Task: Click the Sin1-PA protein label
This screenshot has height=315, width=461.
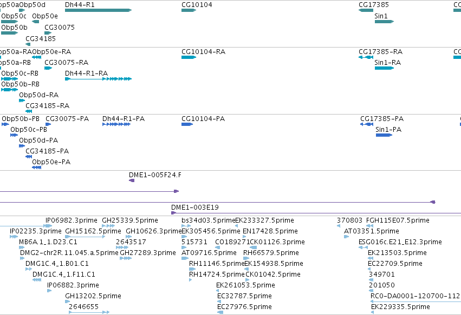Action: (388, 130)
